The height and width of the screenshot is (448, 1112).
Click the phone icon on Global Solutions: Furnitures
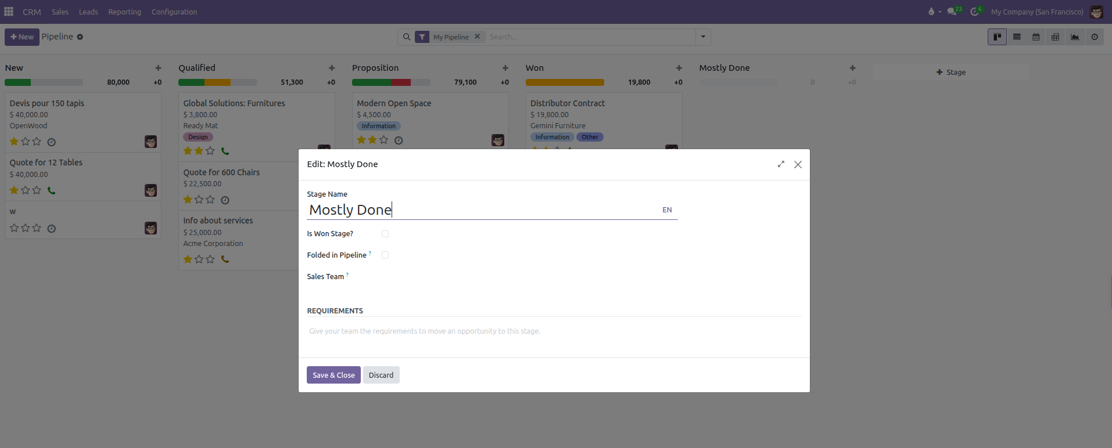coord(225,151)
